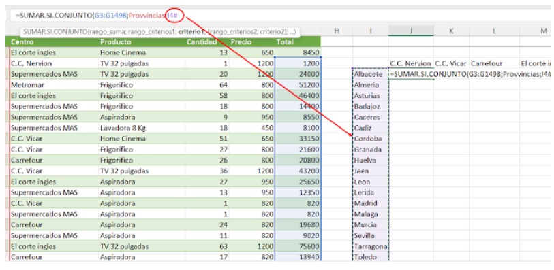
Task: Select quantity cell 63
Action: tap(206, 246)
